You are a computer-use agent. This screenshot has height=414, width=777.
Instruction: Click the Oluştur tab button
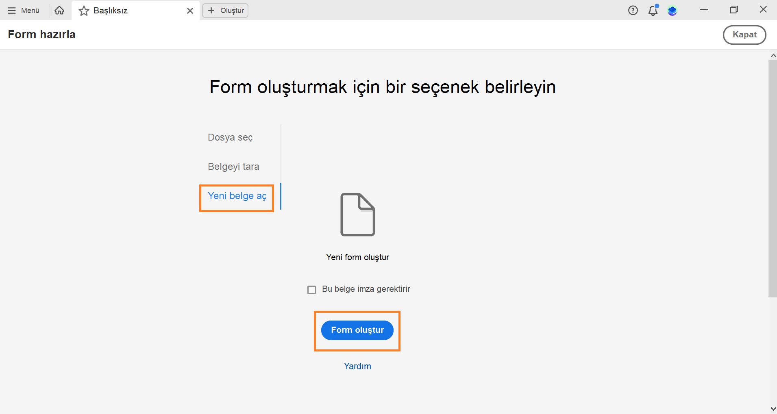pos(225,11)
